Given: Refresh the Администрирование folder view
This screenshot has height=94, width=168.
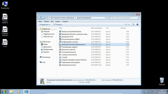Looking at the screenshot, I should pyautogui.click(x=108, y=18).
